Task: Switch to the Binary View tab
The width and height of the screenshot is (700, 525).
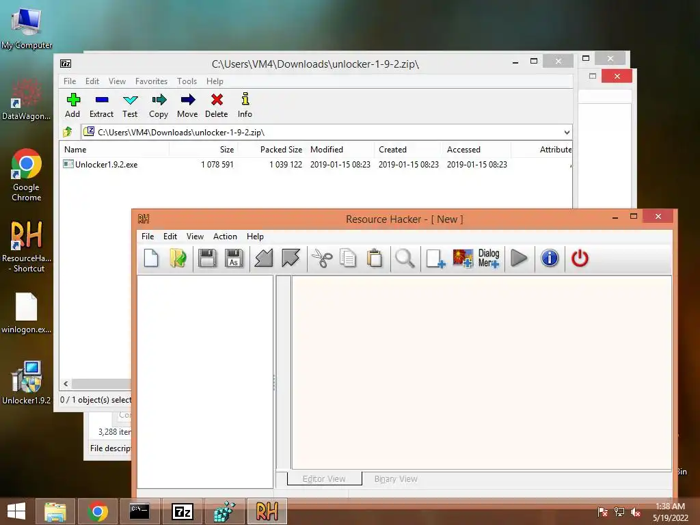Action: [396, 479]
